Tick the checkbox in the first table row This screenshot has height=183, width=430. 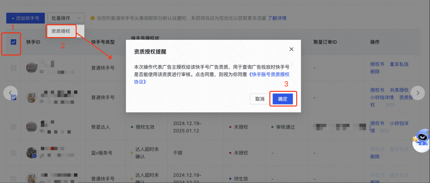pyautogui.click(x=14, y=68)
